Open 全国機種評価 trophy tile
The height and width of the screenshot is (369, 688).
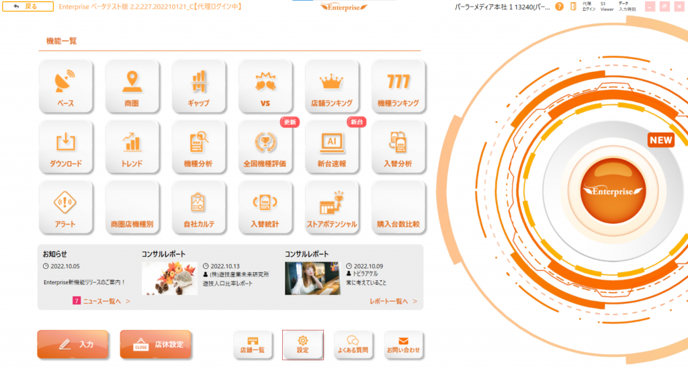(265, 147)
